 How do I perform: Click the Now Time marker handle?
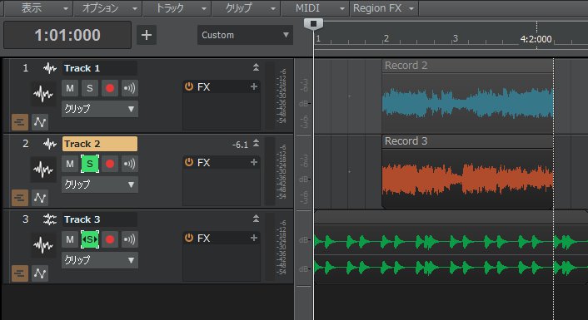coord(313,24)
